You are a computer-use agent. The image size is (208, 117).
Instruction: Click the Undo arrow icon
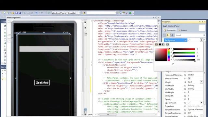pyautogui.click(x=36, y=13)
